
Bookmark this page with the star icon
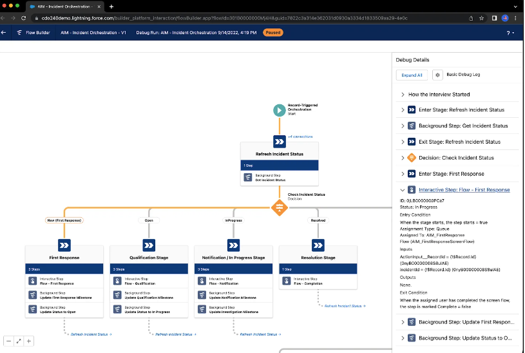click(x=481, y=18)
